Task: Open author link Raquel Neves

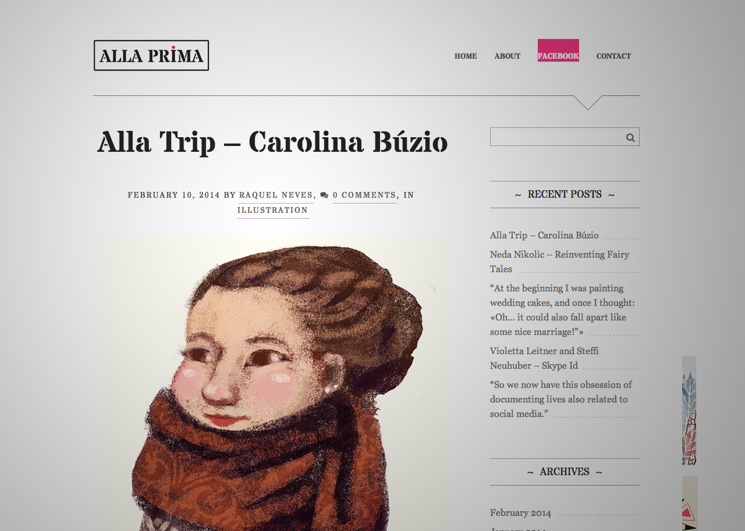Action: click(276, 195)
